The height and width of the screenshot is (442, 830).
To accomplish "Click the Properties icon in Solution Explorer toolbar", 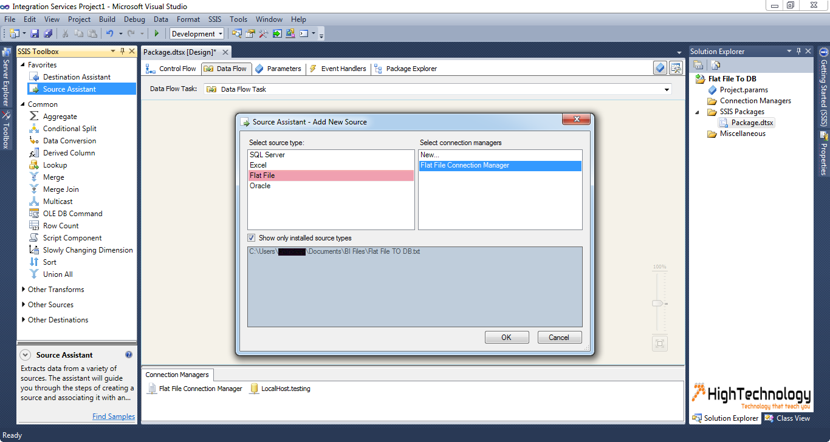I will 698,65.
